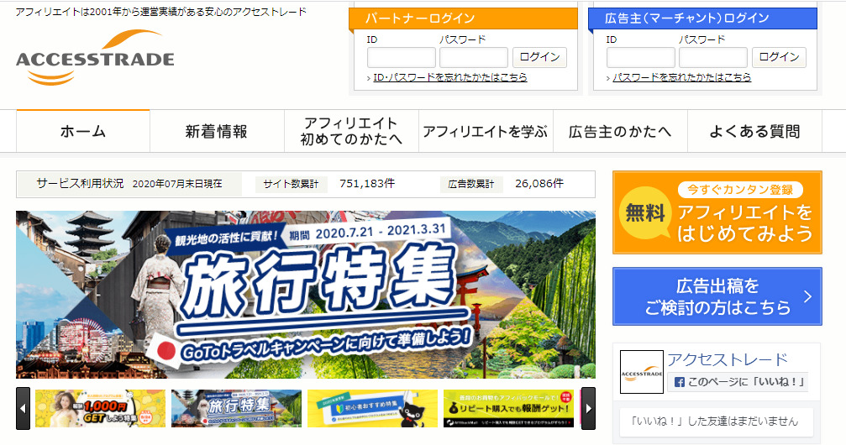Click ID・パスワードを忘れたかたはこちら link
This screenshot has width=846, height=445.
tap(450, 78)
